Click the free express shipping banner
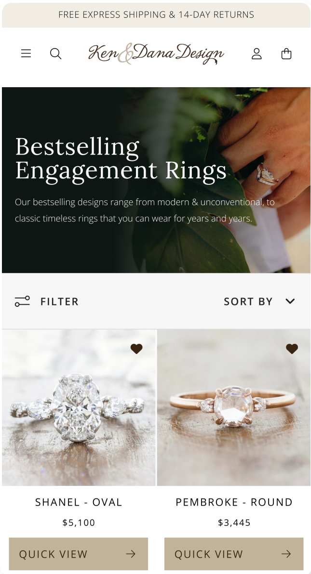The image size is (311, 574). [156, 14]
